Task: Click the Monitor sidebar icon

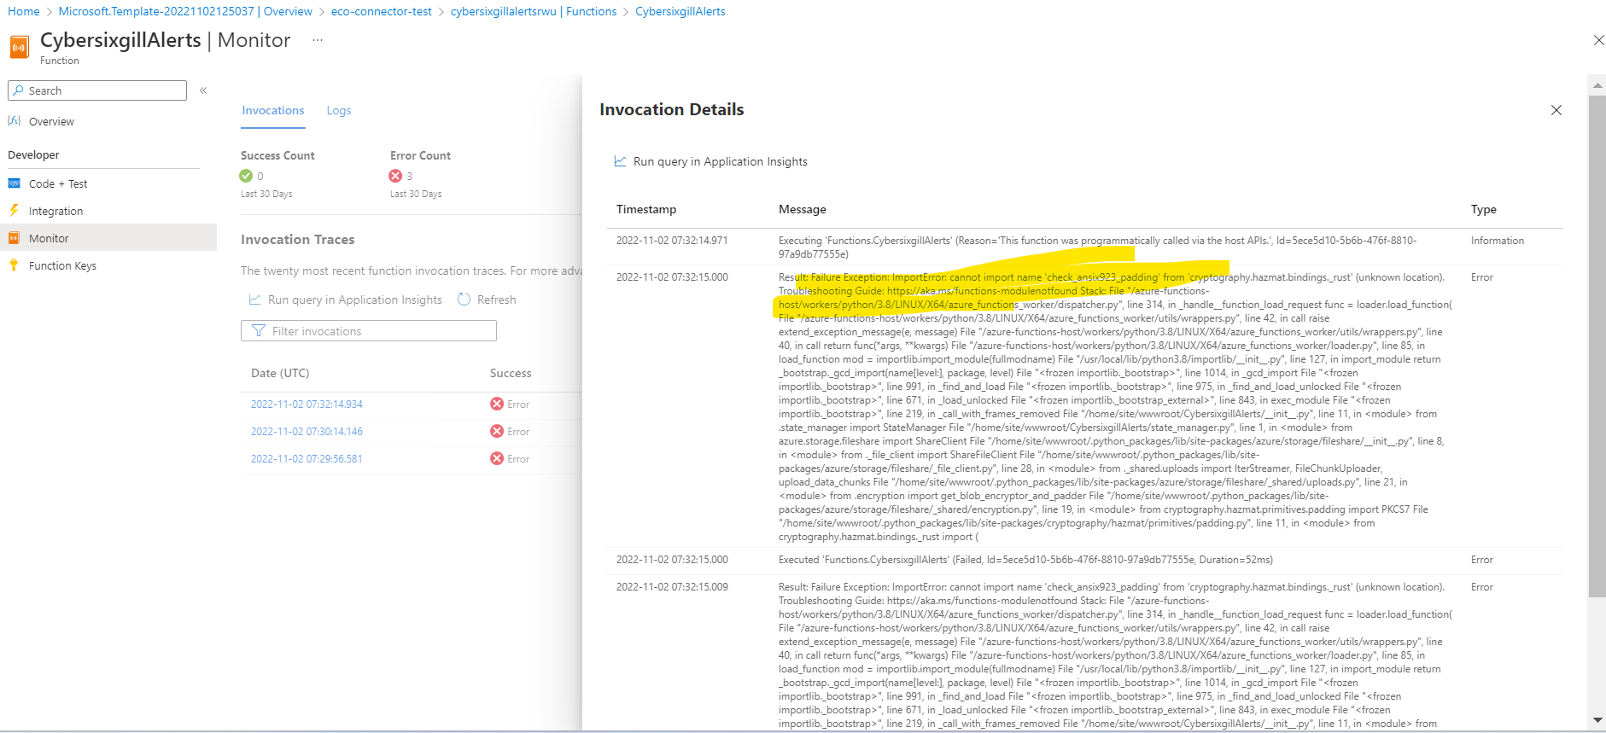Action: pos(15,238)
